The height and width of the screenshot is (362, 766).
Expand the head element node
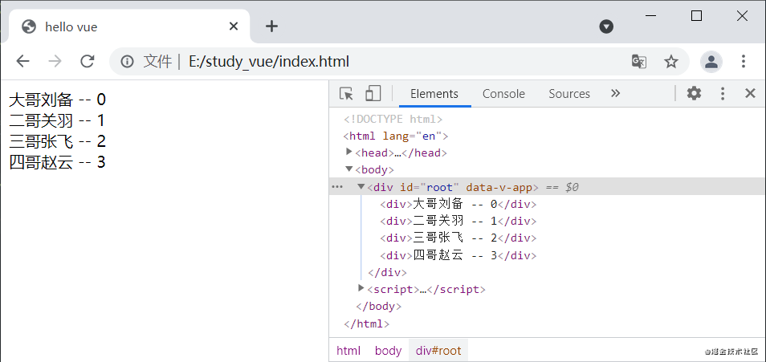coord(348,152)
